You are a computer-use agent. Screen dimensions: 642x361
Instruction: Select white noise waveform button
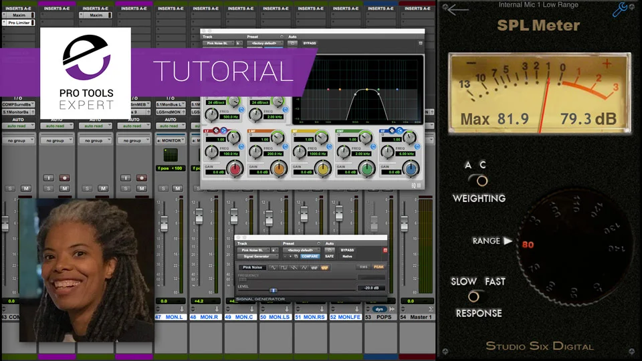[314, 267]
